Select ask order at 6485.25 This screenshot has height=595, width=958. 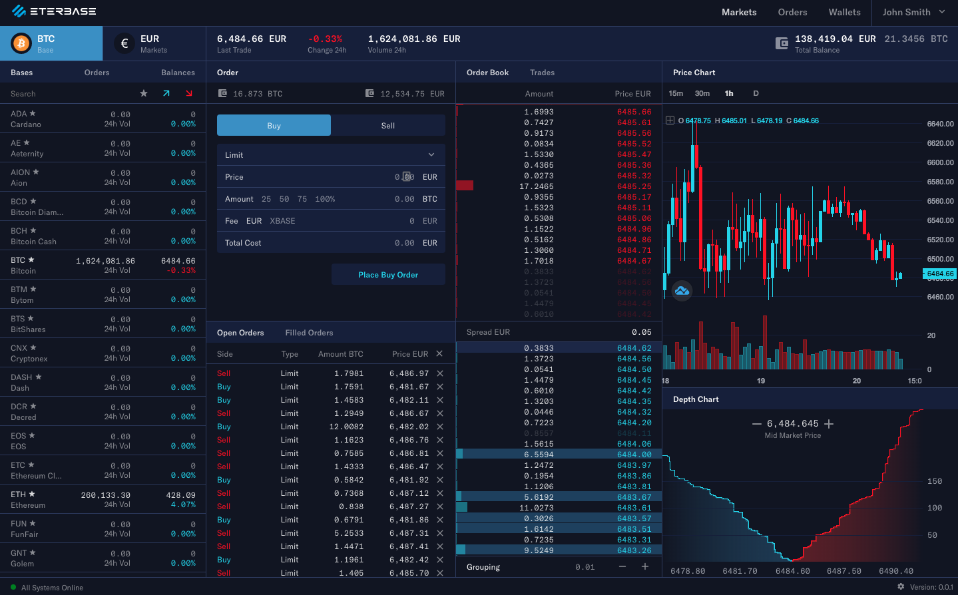[559, 186]
